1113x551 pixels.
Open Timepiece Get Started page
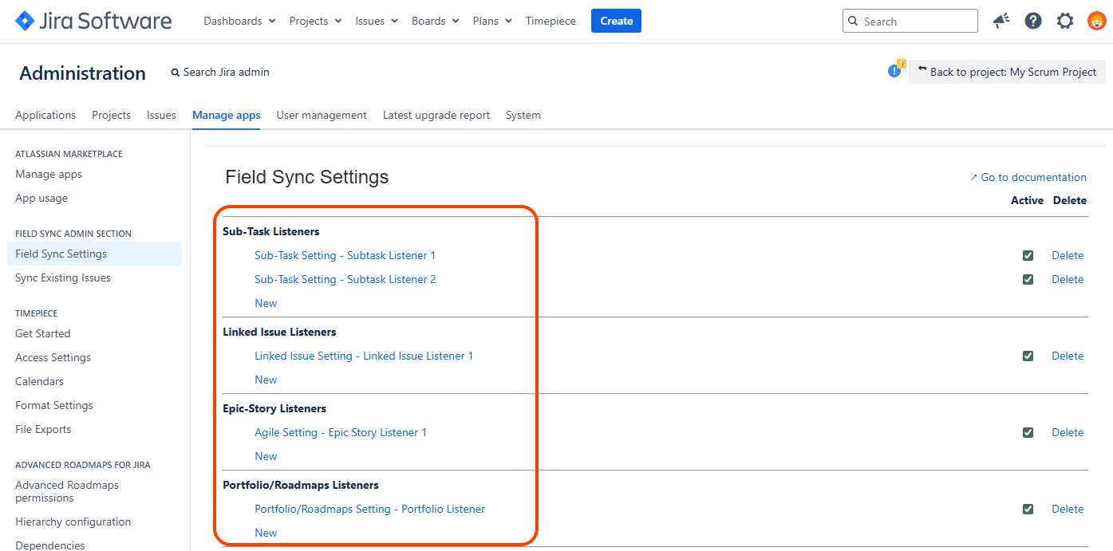tap(43, 334)
